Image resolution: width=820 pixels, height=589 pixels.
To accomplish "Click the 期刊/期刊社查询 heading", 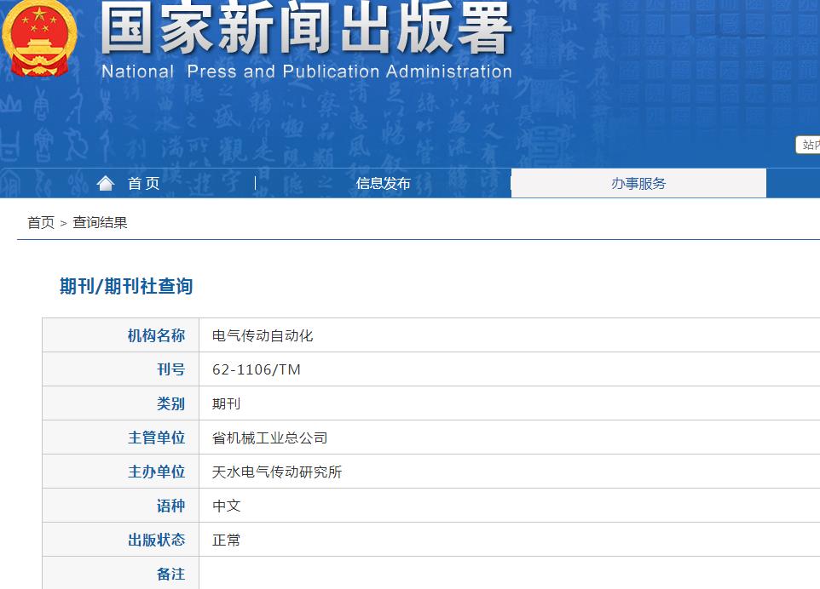I will point(124,286).
